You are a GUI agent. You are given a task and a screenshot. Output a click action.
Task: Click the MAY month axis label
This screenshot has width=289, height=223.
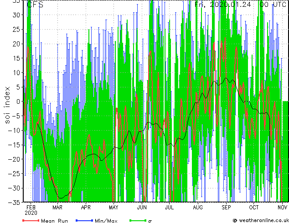coord(114,208)
